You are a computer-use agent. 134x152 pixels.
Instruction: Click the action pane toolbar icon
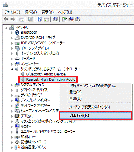(46, 19)
